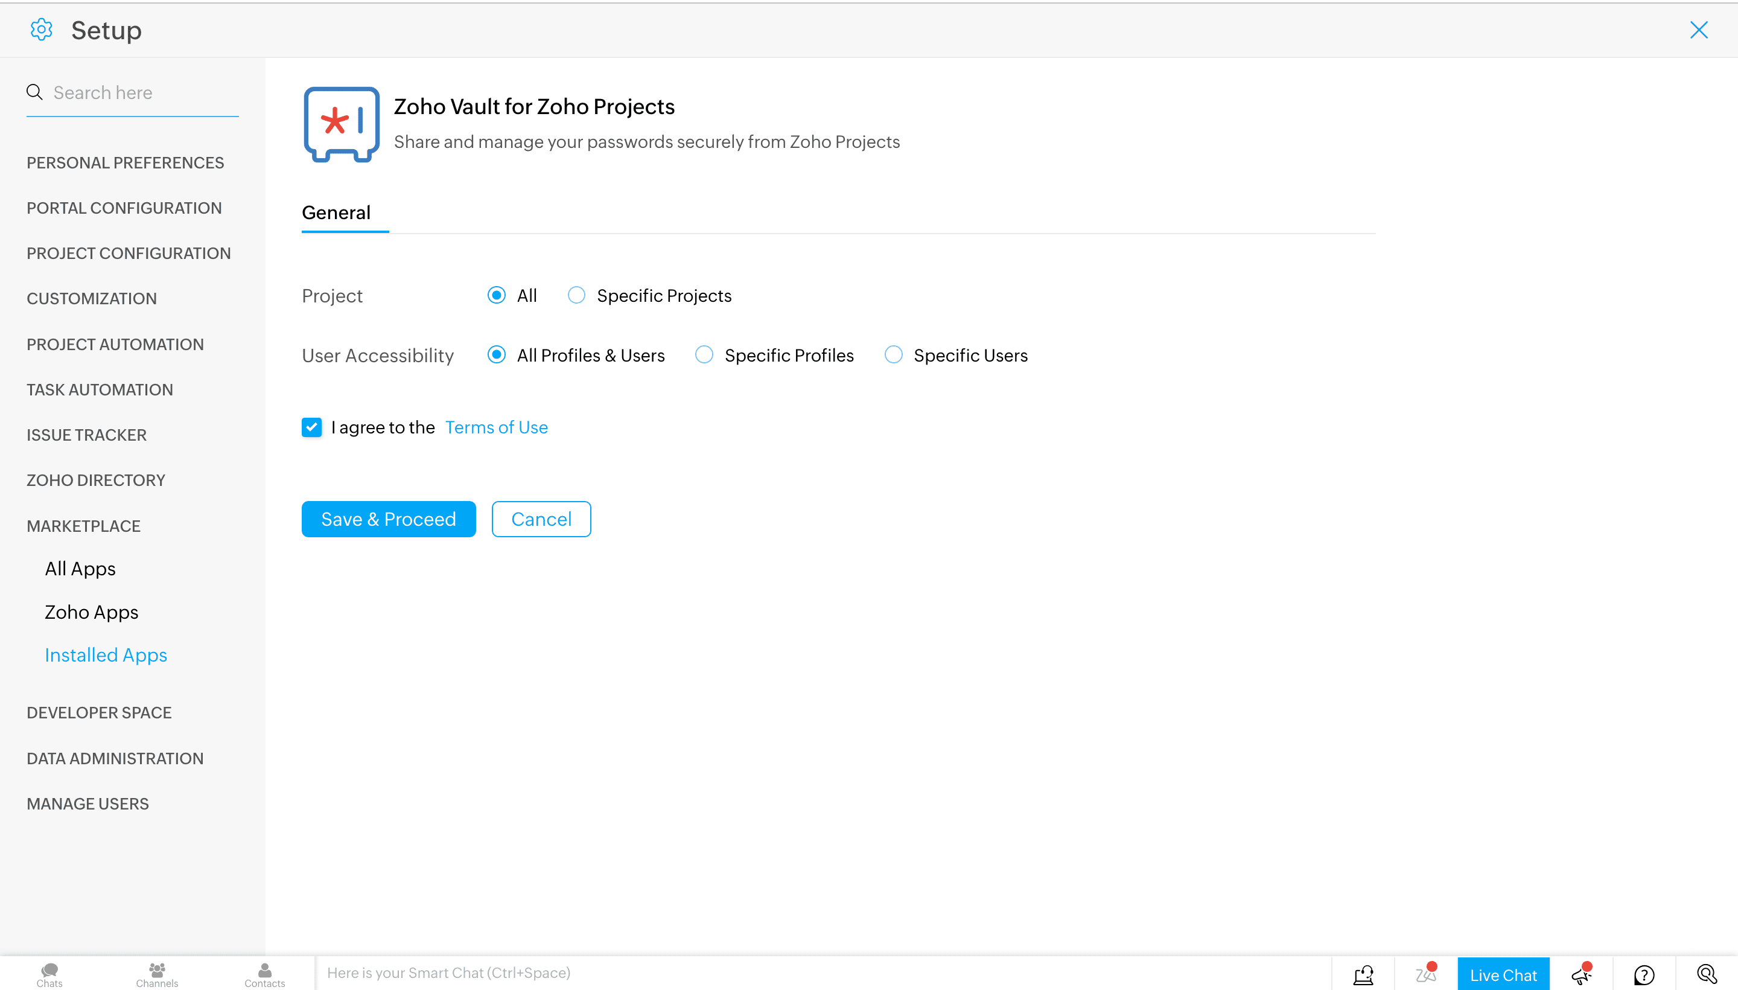Expand Issue Tracker section
The height and width of the screenshot is (990, 1738).
[86, 435]
